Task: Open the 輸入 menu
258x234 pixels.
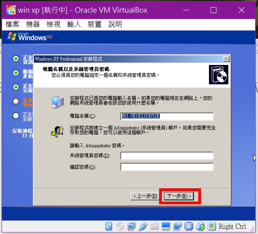Action: point(74,25)
